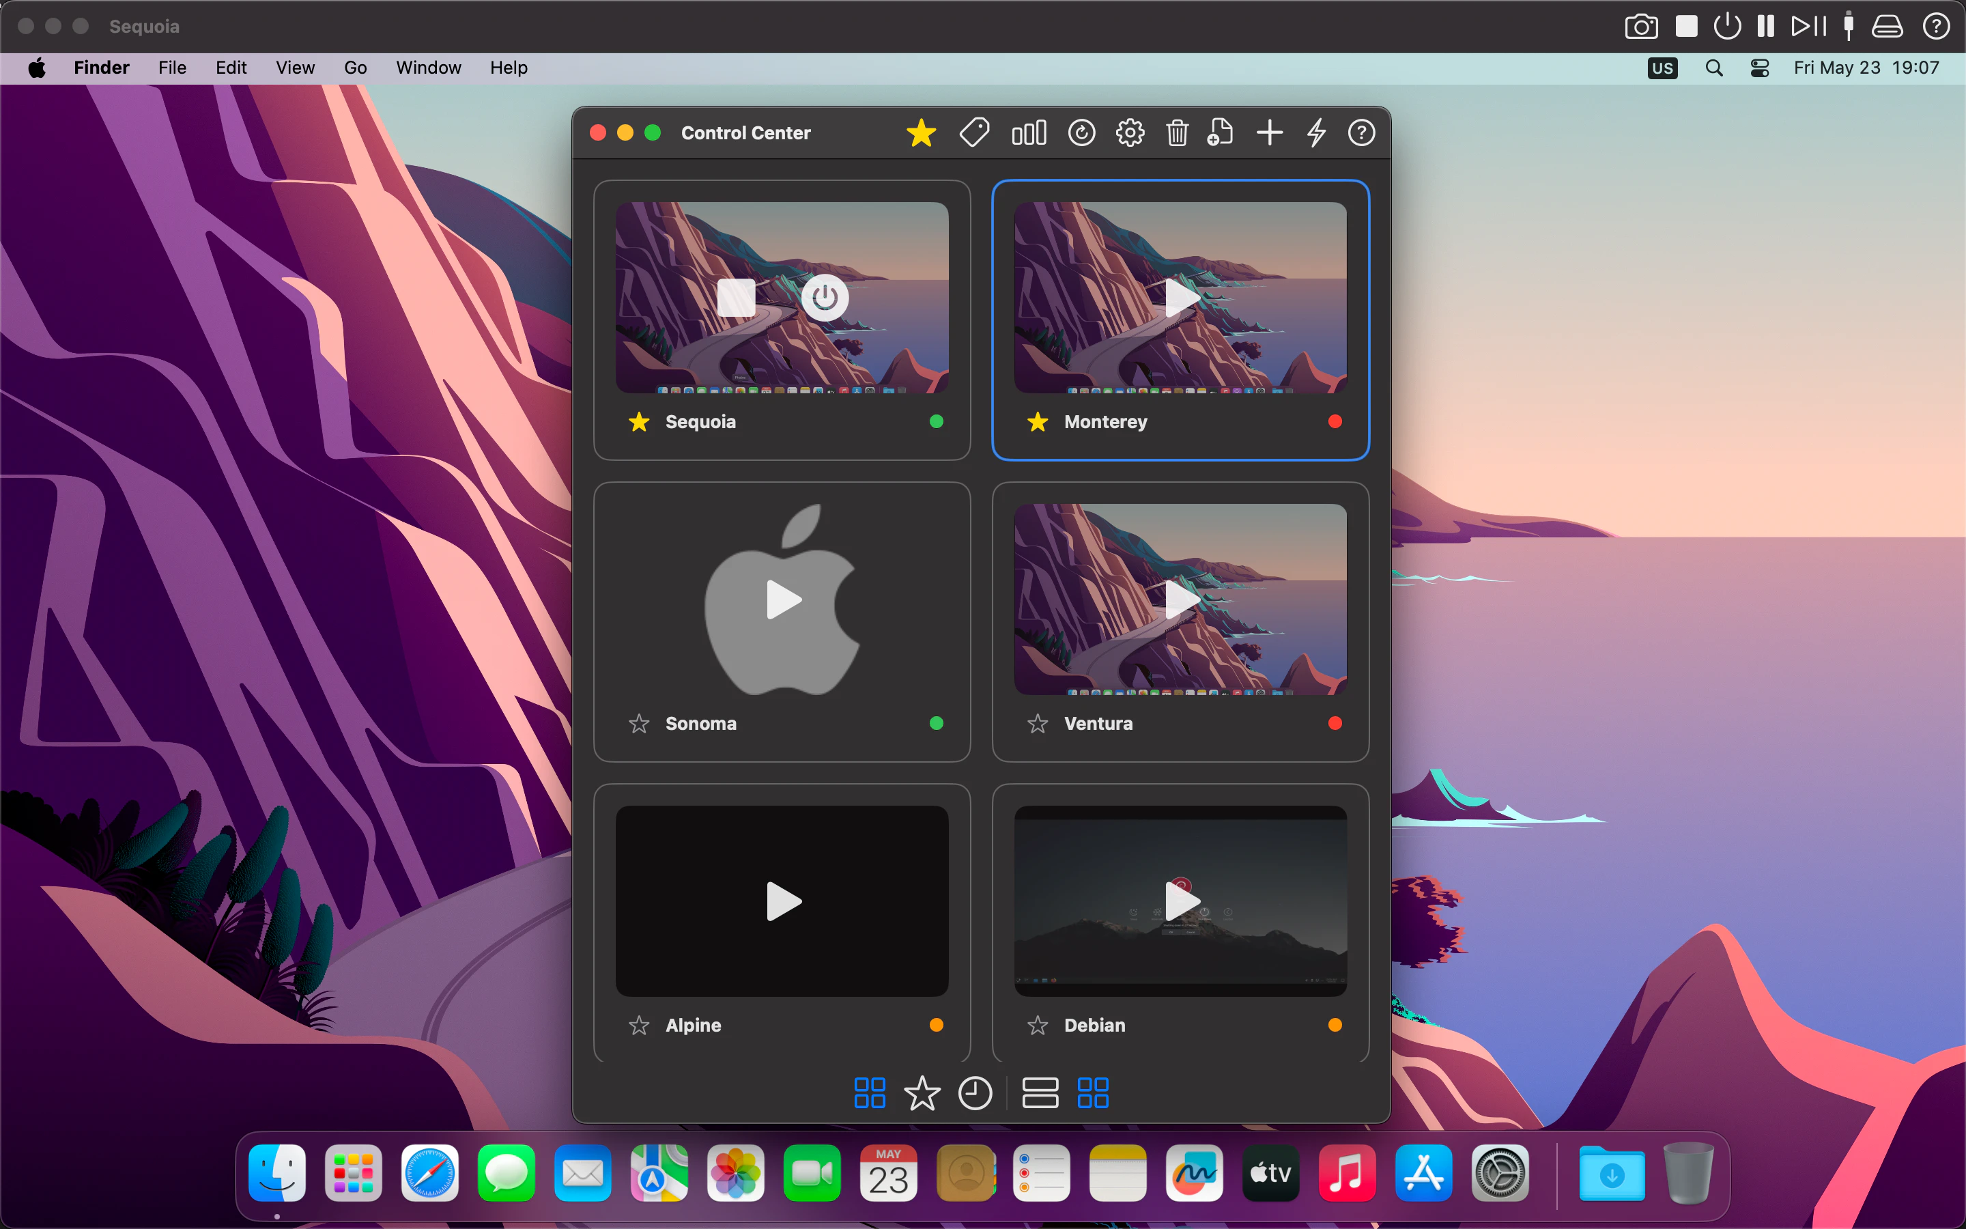This screenshot has width=1966, height=1229.
Task: Click the lightning bolt icon
Action: point(1316,132)
